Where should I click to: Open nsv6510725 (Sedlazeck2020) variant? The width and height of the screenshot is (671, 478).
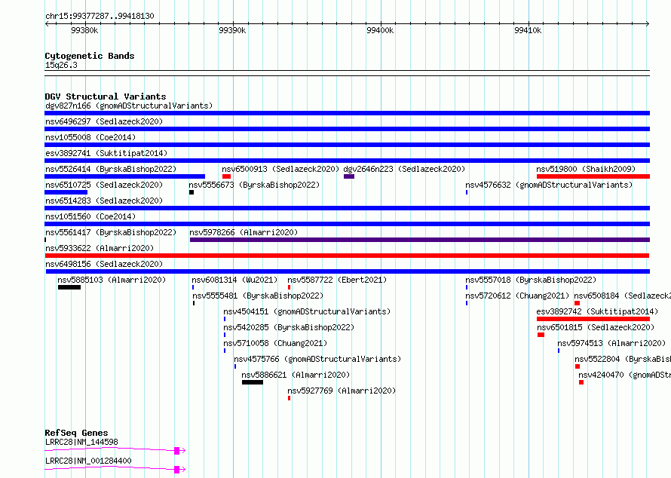pos(104,185)
